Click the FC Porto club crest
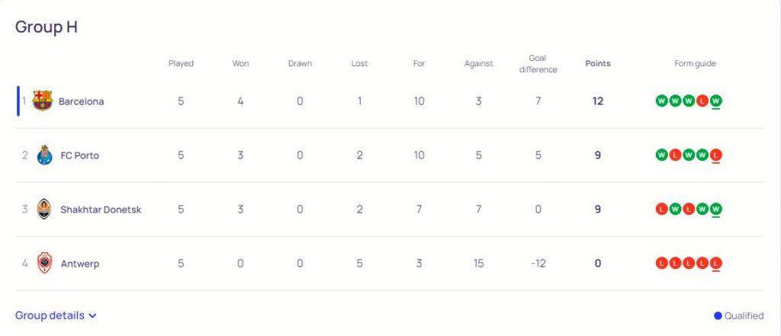Screen dimensions: 781x336 tap(43, 155)
